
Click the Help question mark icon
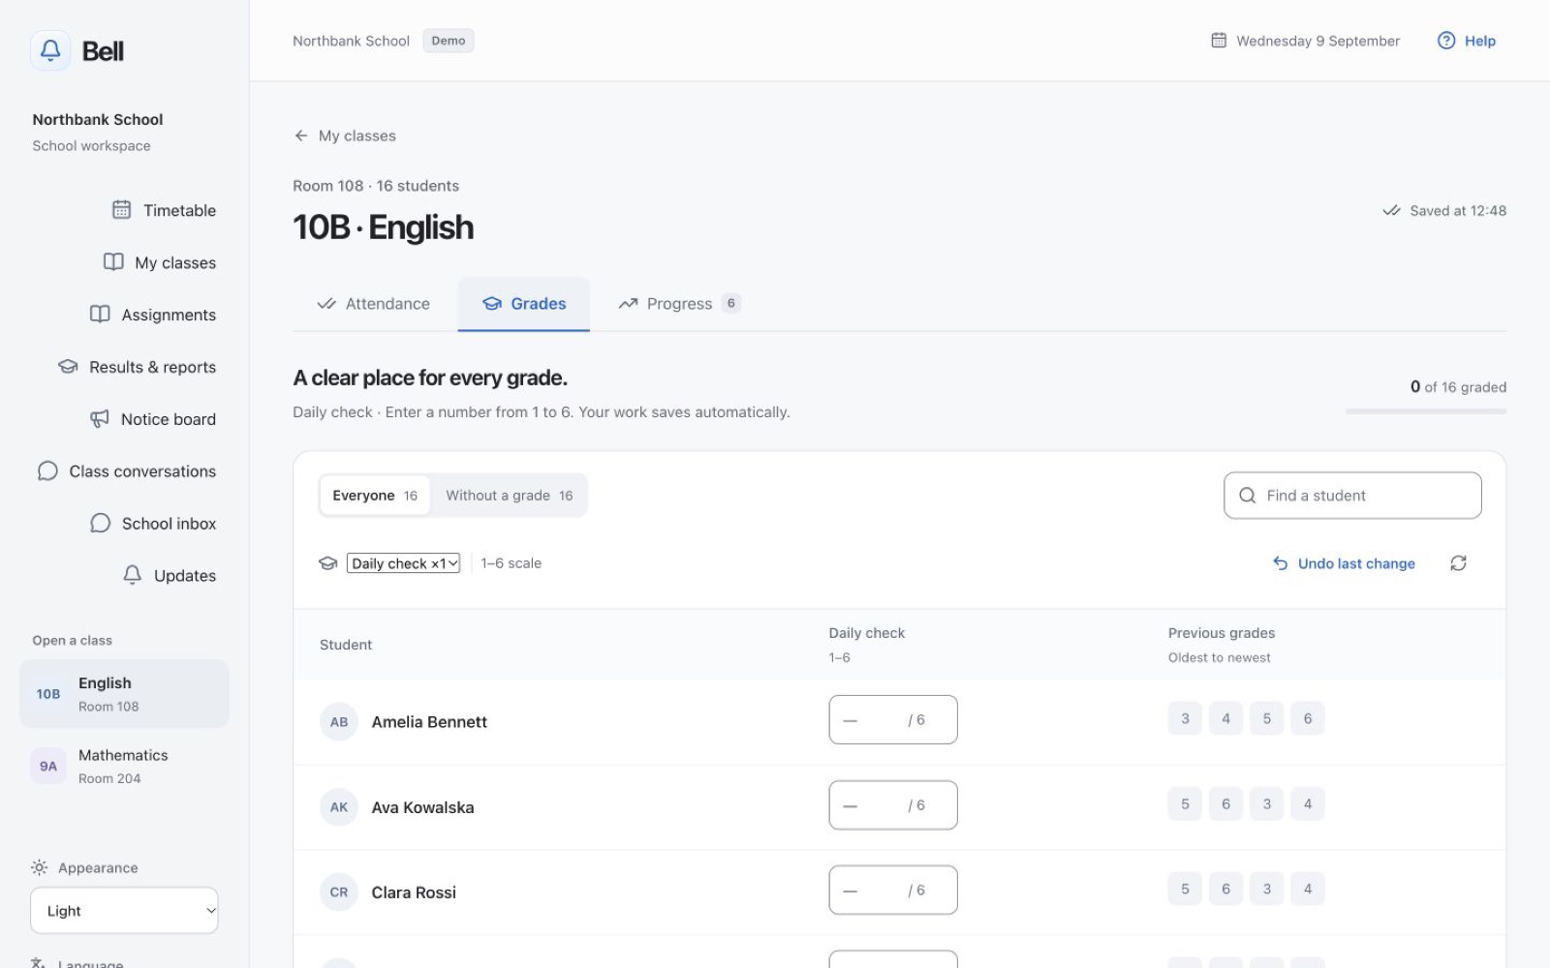click(x=1446, y=40)
